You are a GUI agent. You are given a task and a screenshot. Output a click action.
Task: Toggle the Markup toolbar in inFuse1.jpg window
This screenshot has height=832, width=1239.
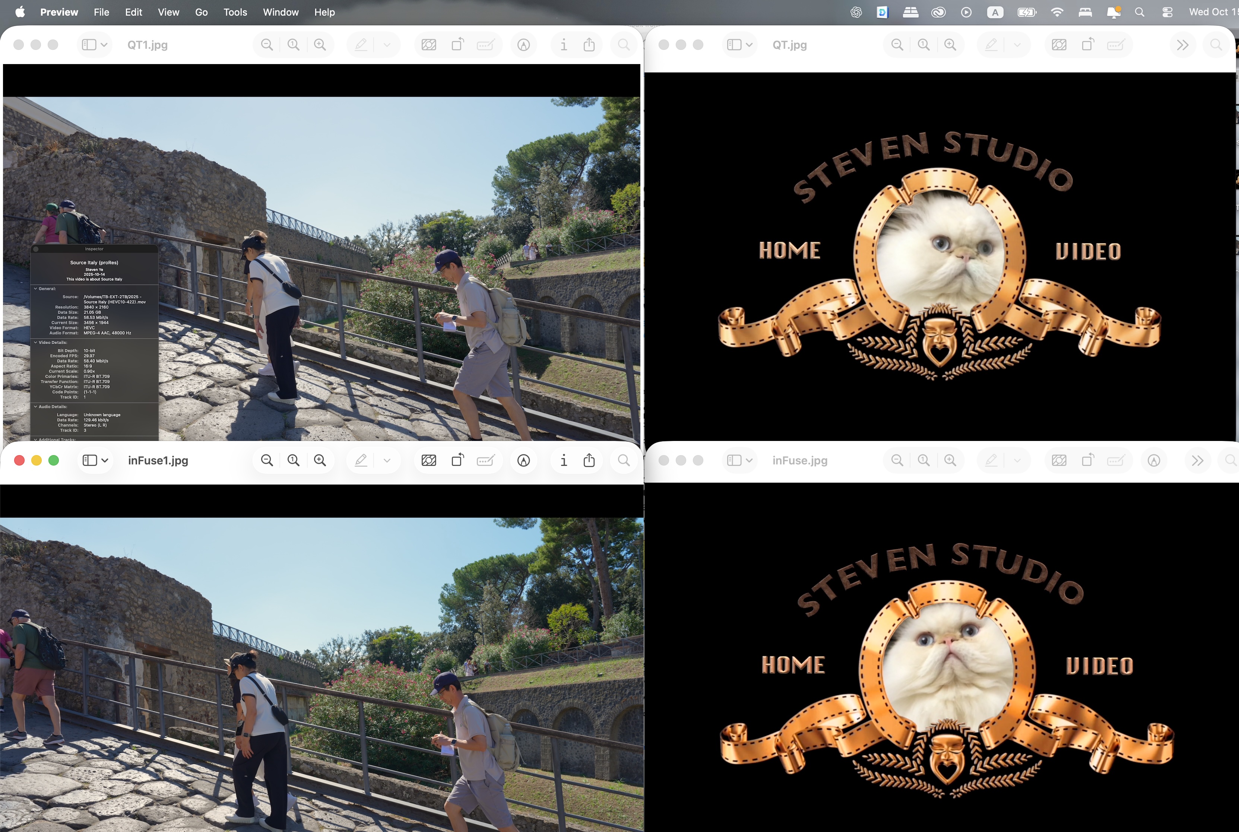pos(524,461)
